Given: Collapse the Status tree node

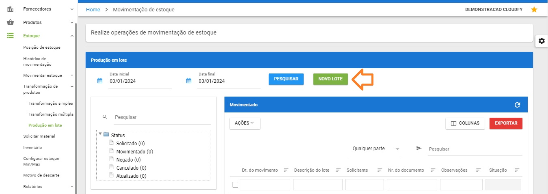Looking at the screenshot, I should coord(100,134).
